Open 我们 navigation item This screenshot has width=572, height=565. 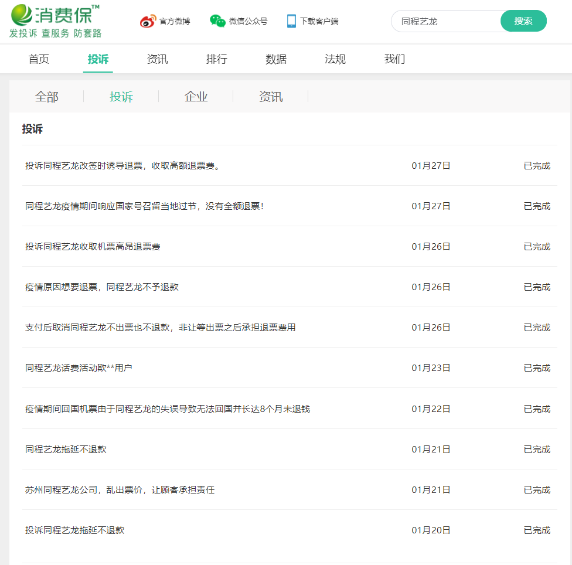click(394, 59)
